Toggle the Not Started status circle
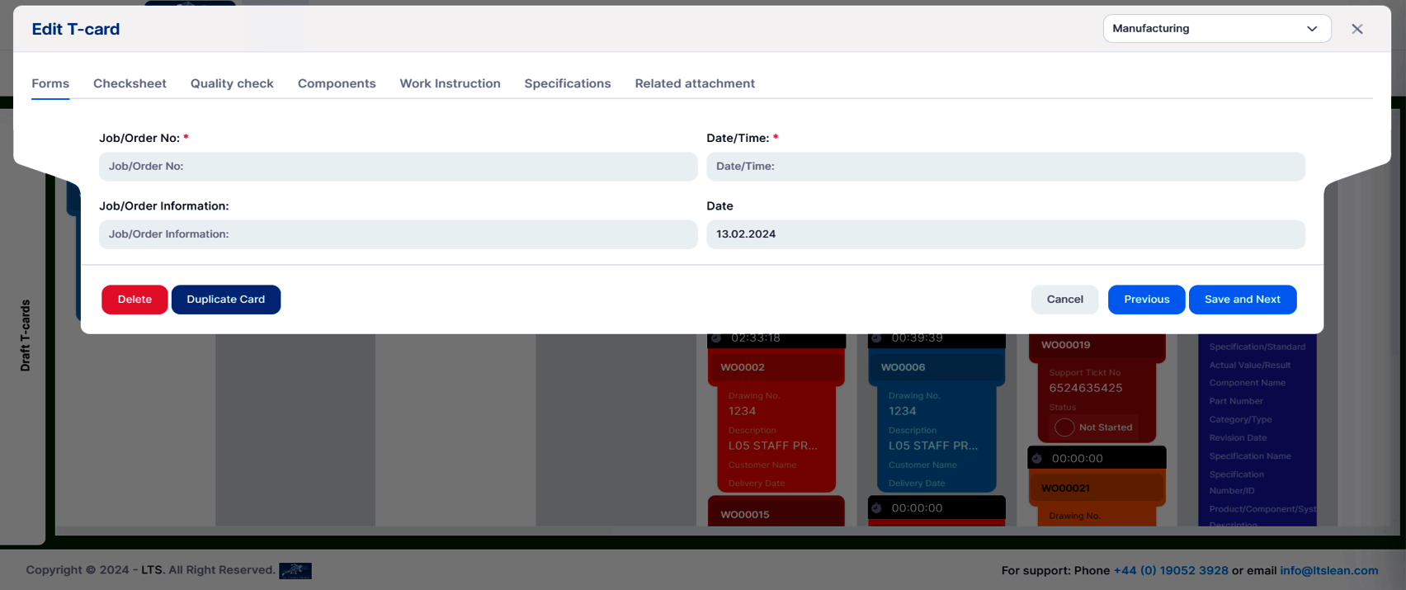This screenshot has width=1406, height=590. point(1064,427)
